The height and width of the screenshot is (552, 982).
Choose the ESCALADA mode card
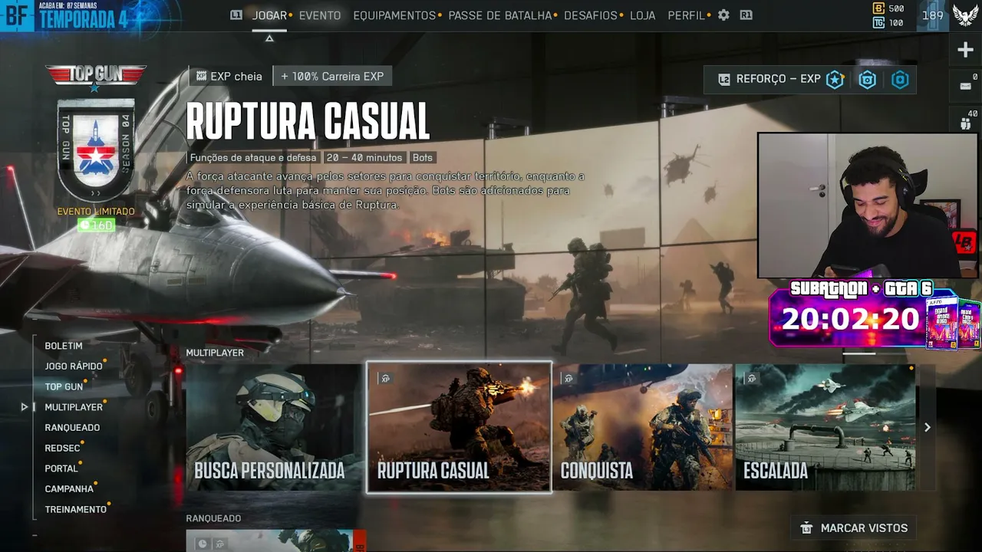tap(825, 427)
